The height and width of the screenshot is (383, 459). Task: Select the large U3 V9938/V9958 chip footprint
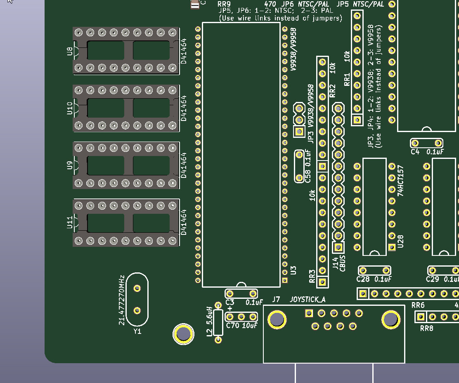pos(241,155)
